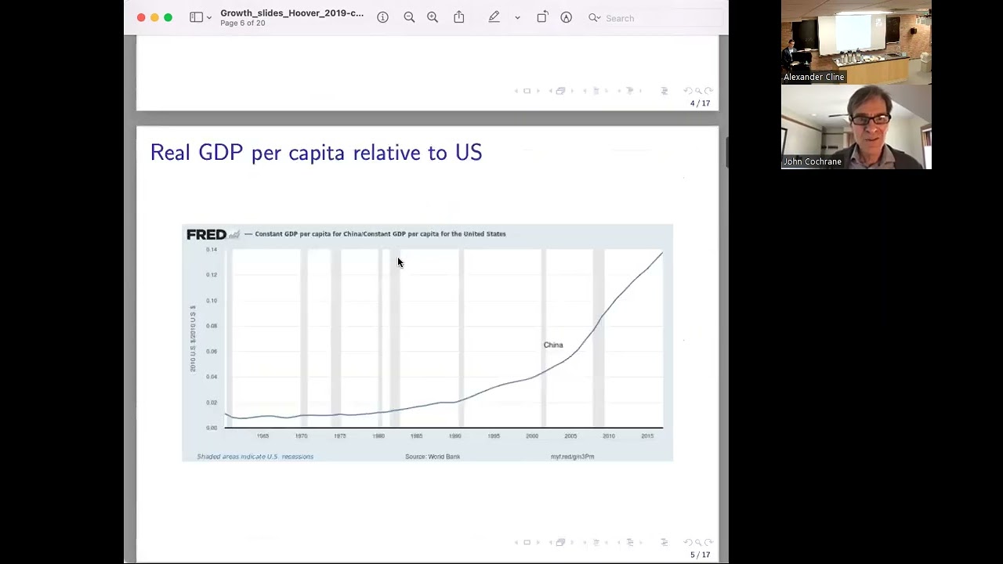Click the beamer search magnifier on slide 5/17
The height and width of the screenshot is (564, 1003).
tap(698, 542)
